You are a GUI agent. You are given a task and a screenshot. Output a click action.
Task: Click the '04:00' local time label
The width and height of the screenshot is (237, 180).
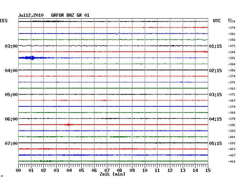(x=11, y=71)
